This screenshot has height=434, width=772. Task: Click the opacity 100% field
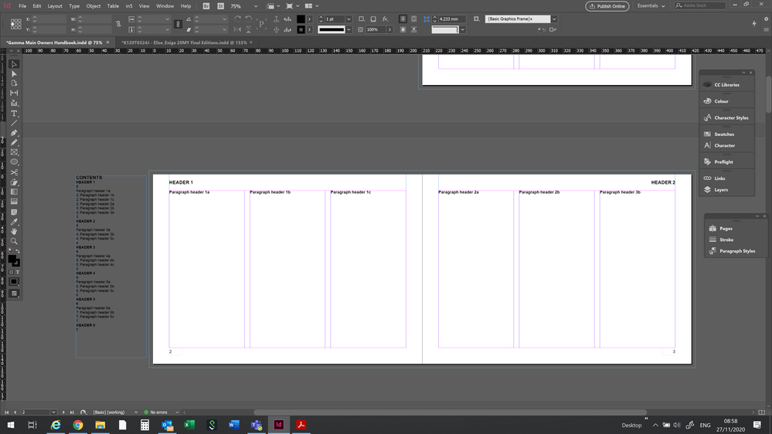pyautogui.click(x=376, y=29)
